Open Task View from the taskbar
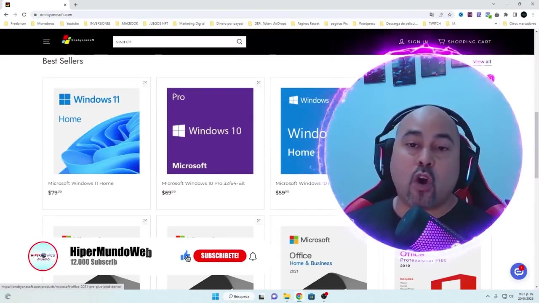This screenshot has width=539, height=303. click(261, 296)
